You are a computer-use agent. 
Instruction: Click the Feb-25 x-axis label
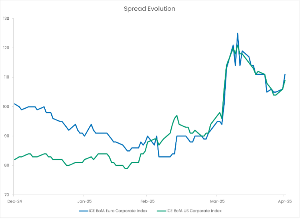(x=147, y=201)
